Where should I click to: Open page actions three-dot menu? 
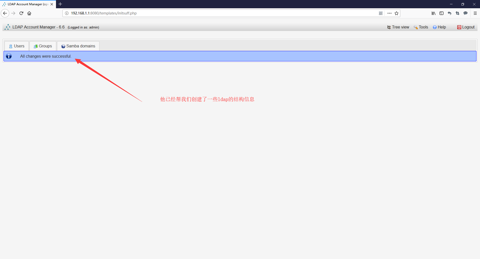(389, 13)
